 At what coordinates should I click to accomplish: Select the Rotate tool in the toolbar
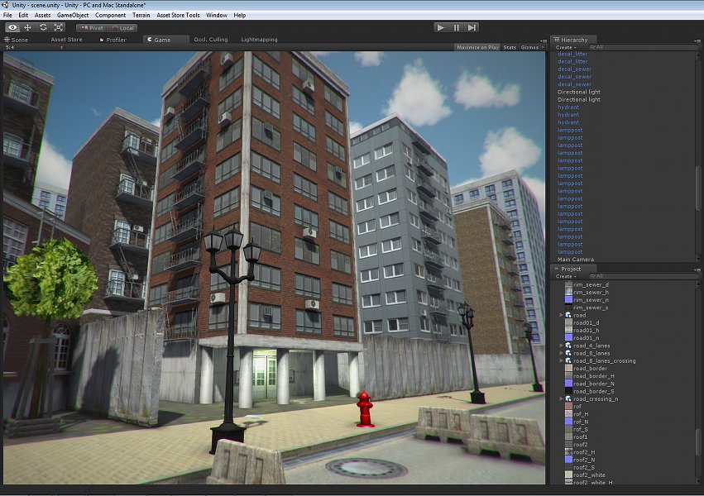43,28
